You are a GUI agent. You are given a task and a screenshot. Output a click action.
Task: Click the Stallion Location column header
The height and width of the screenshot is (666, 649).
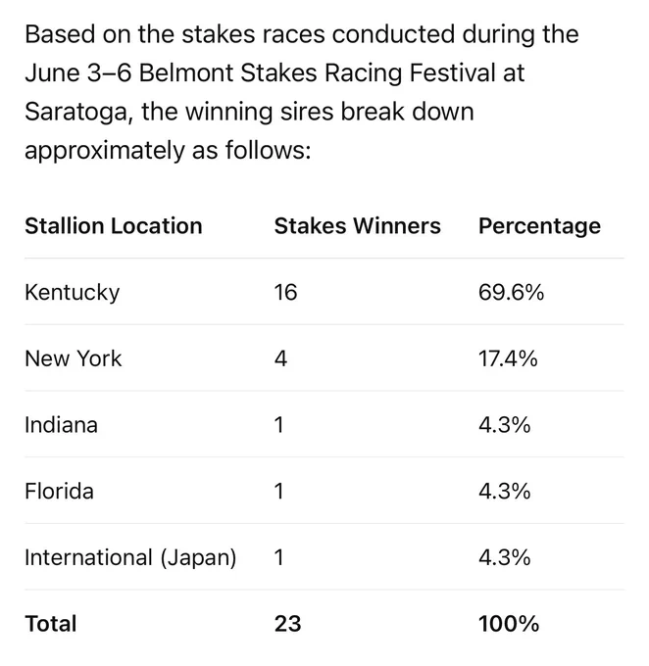coord(113,225)
